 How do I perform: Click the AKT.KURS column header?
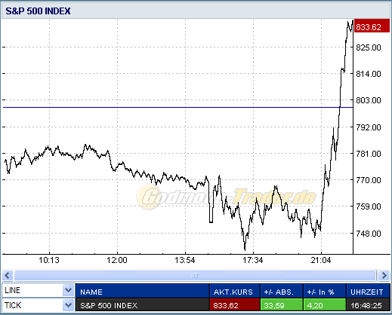pos(235,292)
